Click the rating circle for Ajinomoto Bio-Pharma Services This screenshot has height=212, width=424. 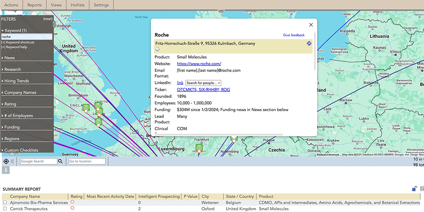72,202
